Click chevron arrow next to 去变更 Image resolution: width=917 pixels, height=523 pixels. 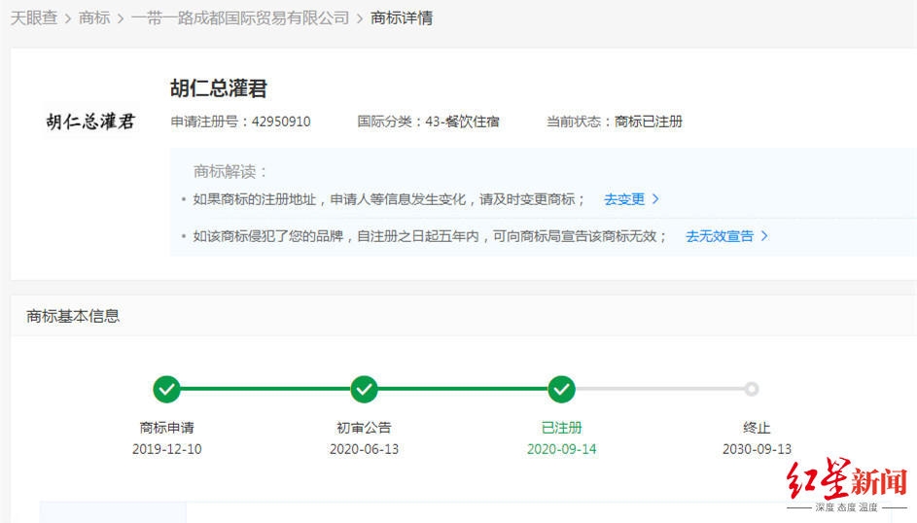point(655,199)
